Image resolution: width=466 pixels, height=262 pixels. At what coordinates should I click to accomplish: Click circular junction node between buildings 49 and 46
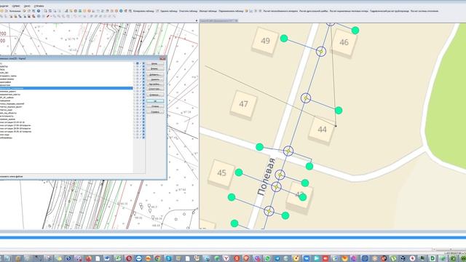point(321,52)
